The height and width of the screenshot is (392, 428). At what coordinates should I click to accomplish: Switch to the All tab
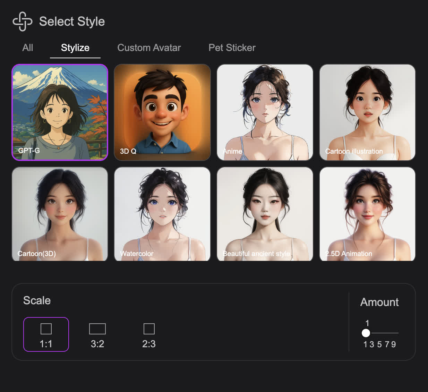click(x=28, y=48)
